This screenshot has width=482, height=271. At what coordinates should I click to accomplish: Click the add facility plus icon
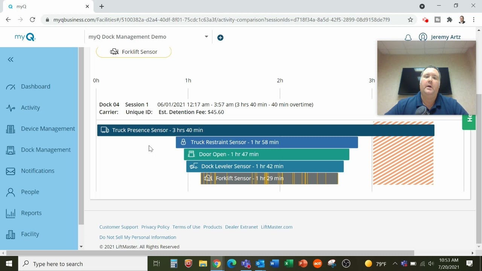[220, 37]
